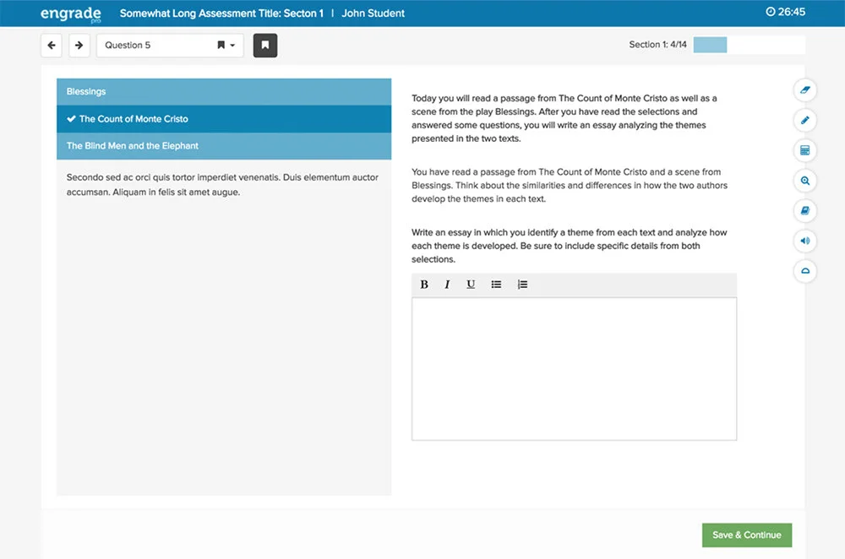Click inside the essay text area
Screen dimensions: 845x559
574,369
